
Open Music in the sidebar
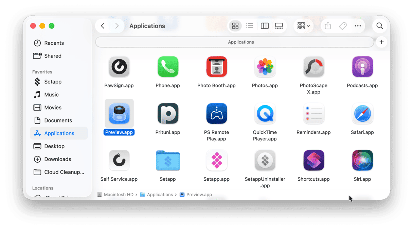point(59,95)
